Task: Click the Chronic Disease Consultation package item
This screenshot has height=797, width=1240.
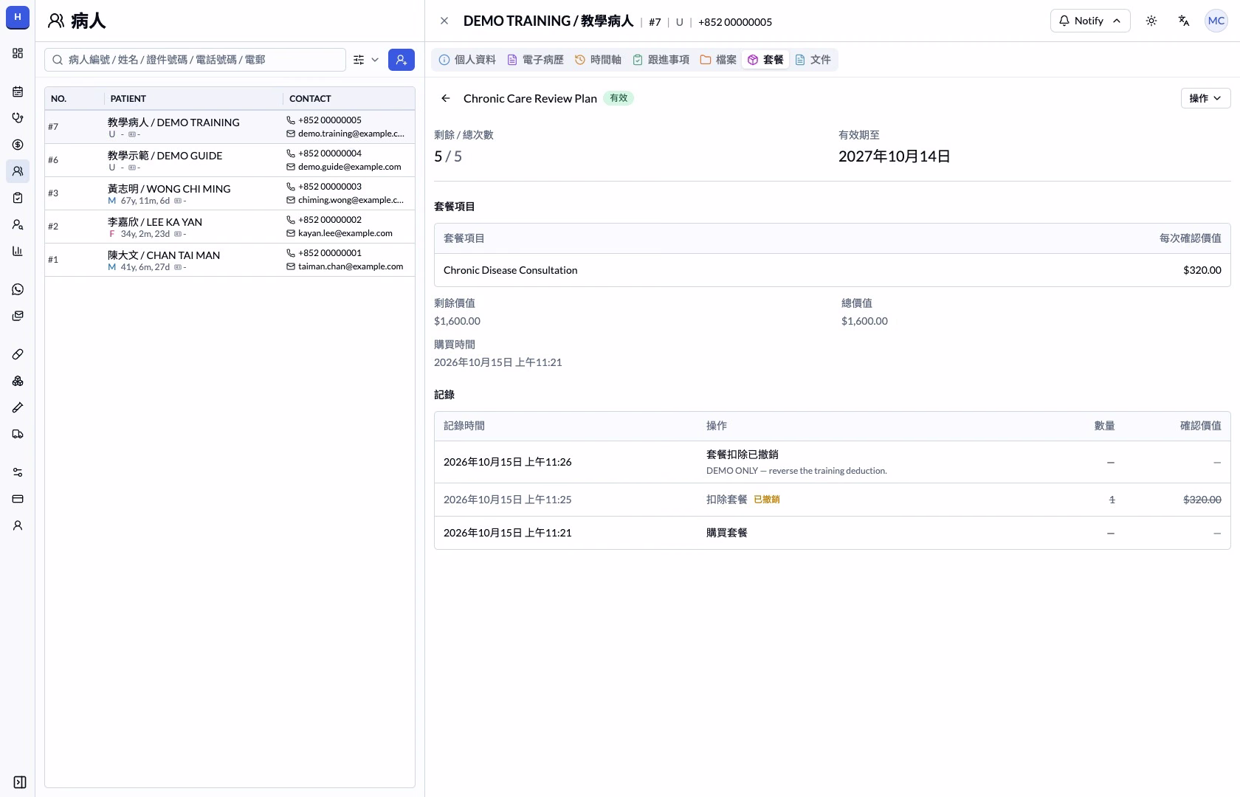Action: click(832, 270)
